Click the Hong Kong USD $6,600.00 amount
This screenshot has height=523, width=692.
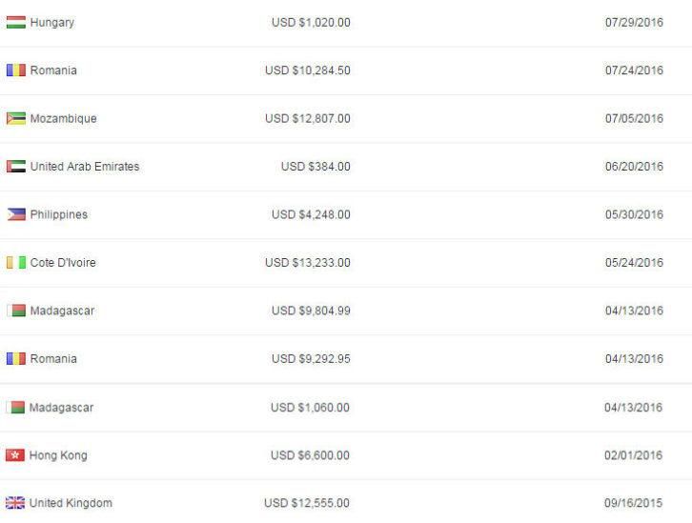coord(310,455)
